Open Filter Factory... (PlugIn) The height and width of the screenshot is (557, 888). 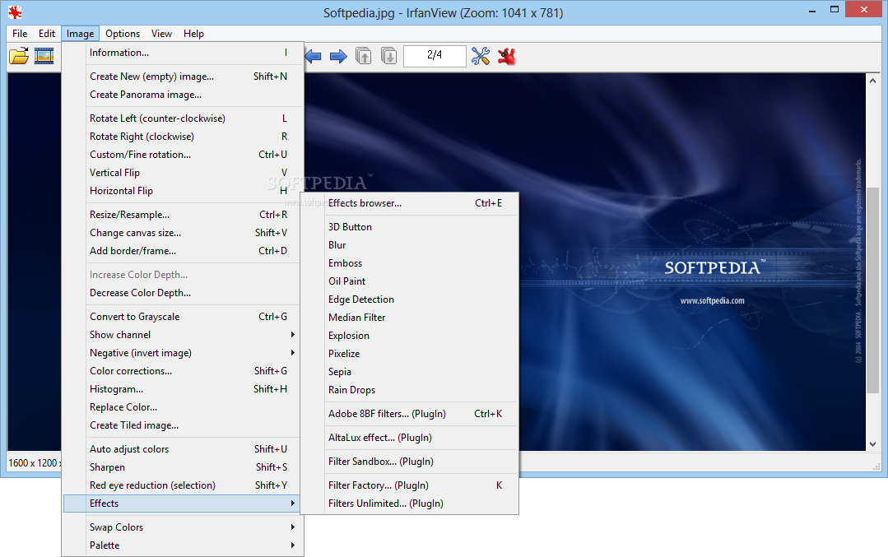(409, 485)
